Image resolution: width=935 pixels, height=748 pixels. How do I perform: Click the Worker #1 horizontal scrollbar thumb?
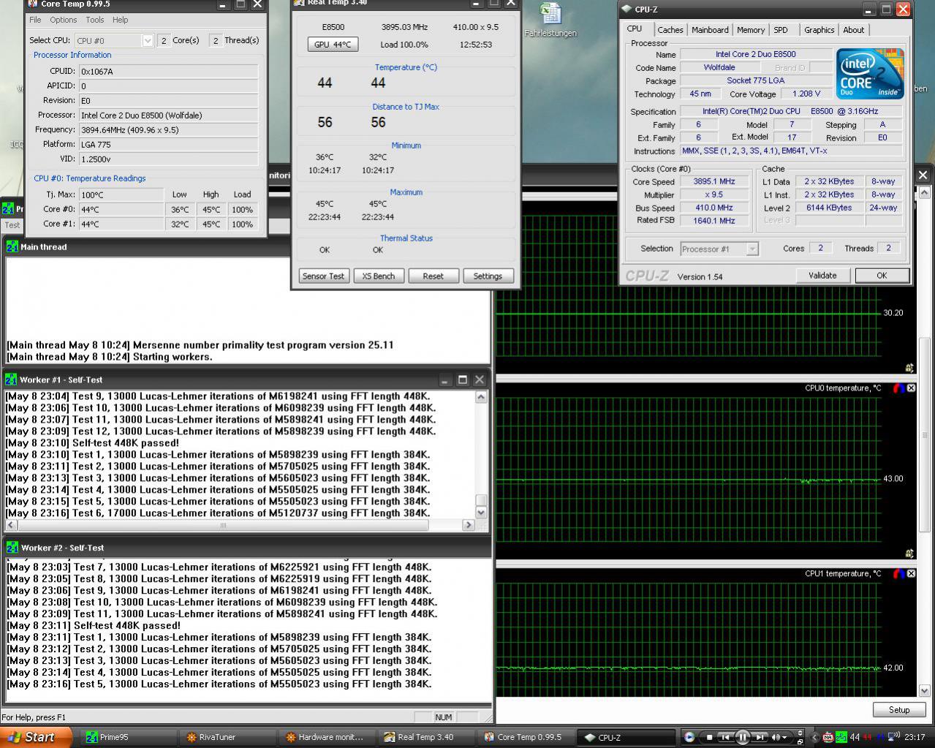pyautogui.click(x=223, y=525)
